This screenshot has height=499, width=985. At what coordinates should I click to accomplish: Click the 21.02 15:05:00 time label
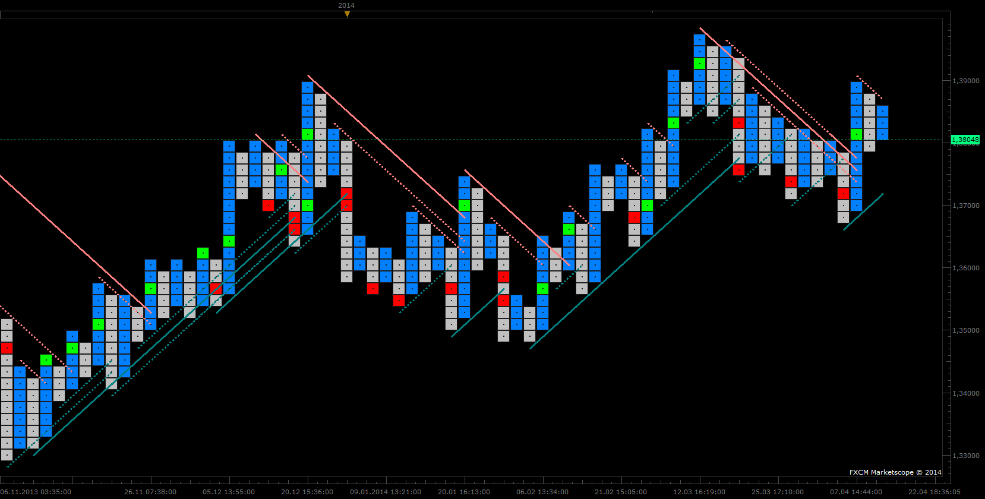621,492
